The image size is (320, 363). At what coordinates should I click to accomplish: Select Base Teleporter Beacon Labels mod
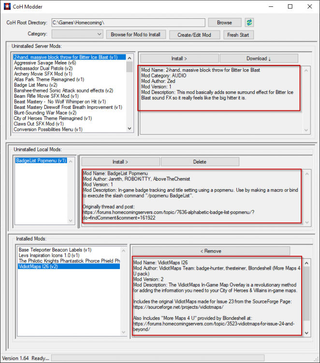pyautogui.click(x=55, y=250)
